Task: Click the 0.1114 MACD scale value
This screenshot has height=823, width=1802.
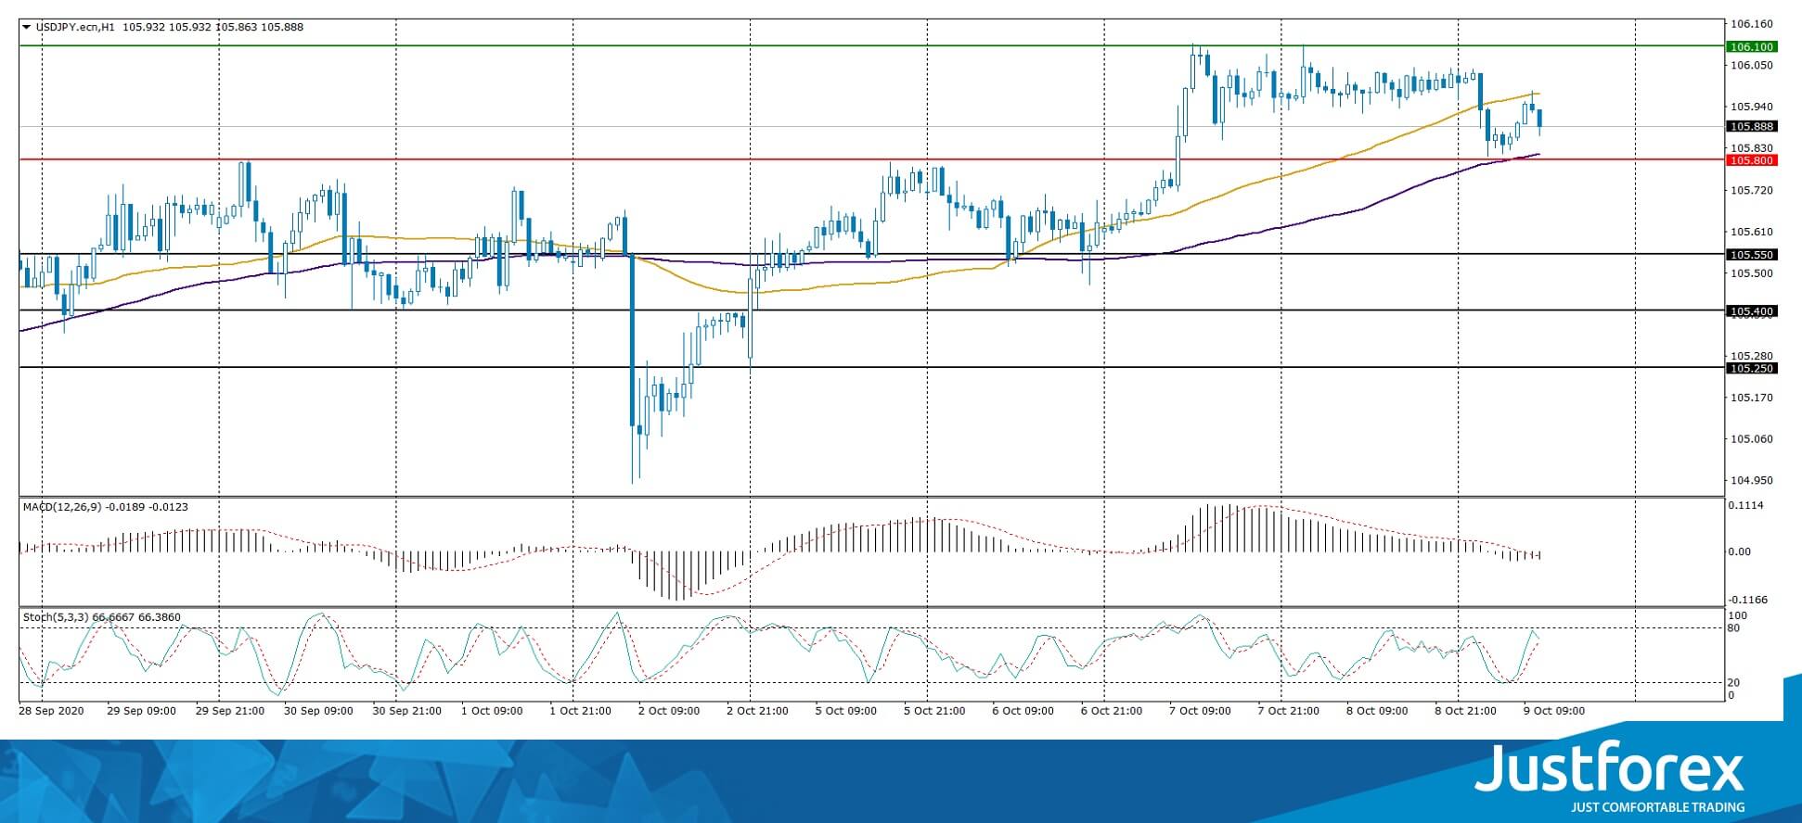Action: [1747, 505]
